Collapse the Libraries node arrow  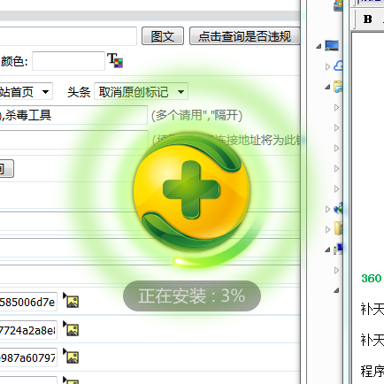point(327,87)
